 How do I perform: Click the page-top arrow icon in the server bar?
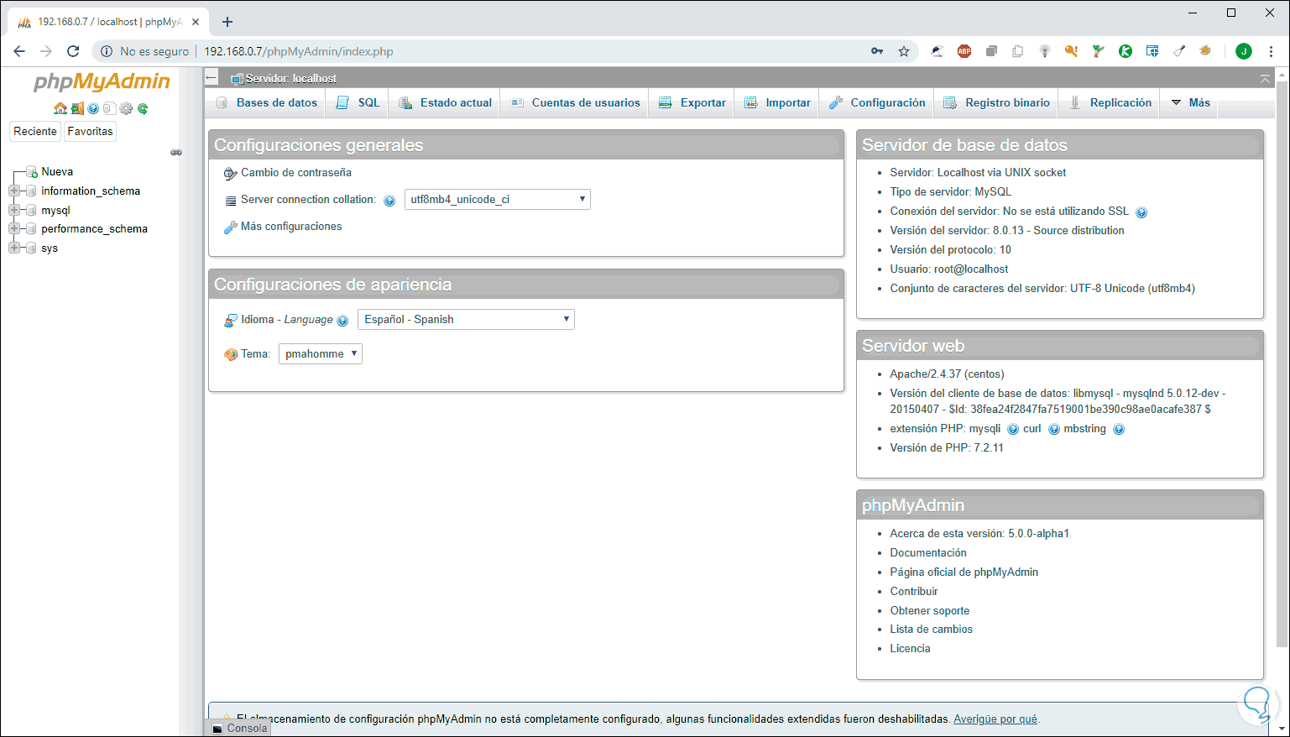point(1265,78)
